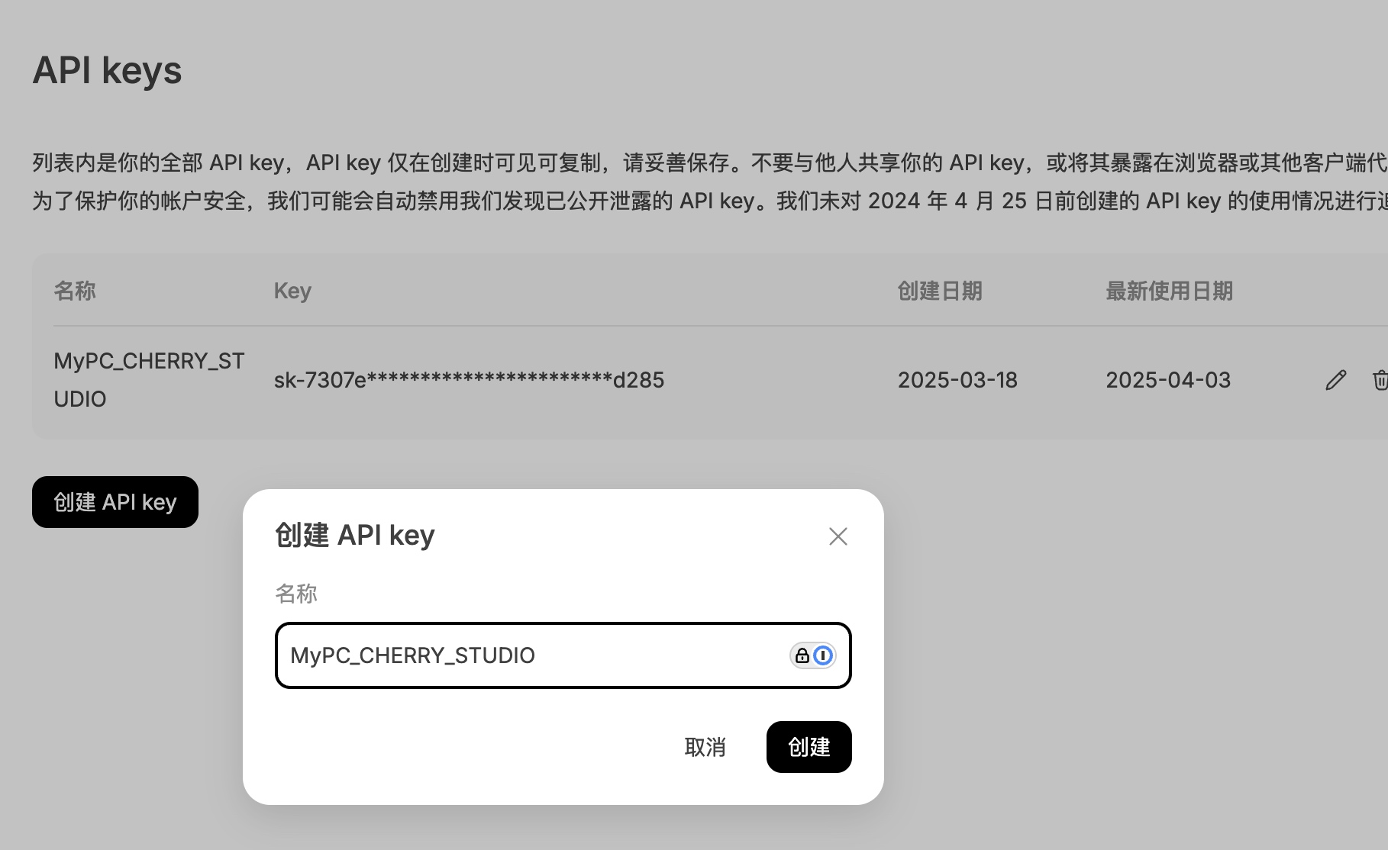Close the 创建 API key dialog with X
Screen dimensions: 1388x850
(838, 536)
